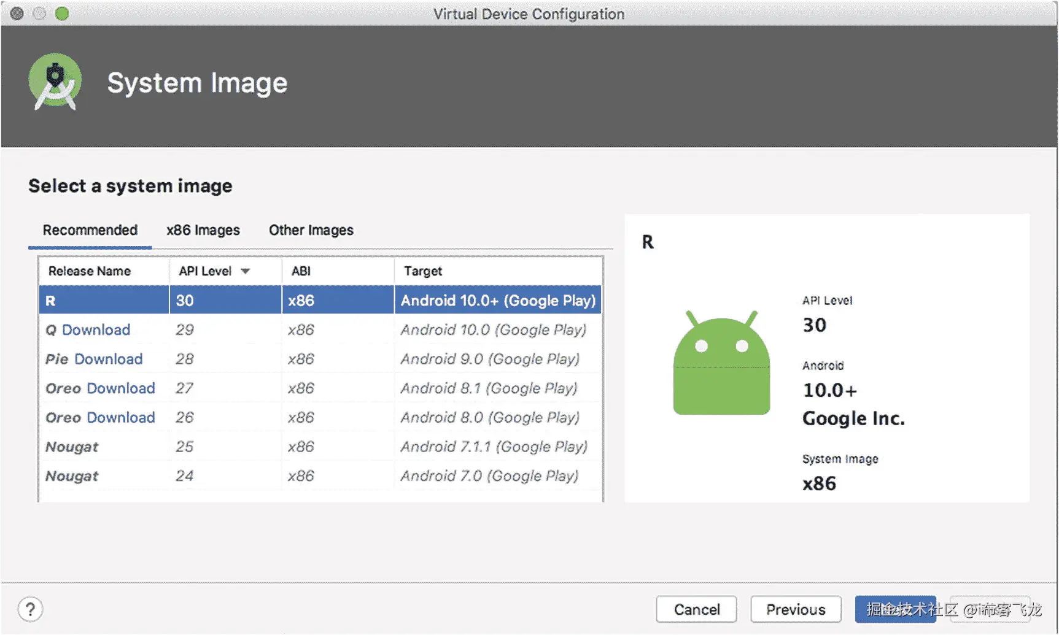Select the Recommended tab
The image size is (1059, 635).
pyautogui.click(x=90, y=230)
